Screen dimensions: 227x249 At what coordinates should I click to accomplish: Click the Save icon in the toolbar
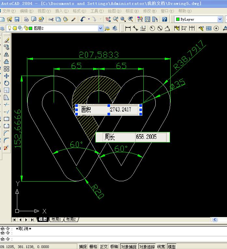[17, 19]
